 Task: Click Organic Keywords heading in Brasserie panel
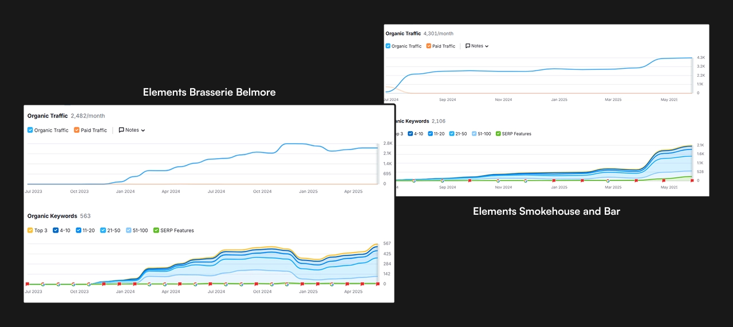click(52, 216)
